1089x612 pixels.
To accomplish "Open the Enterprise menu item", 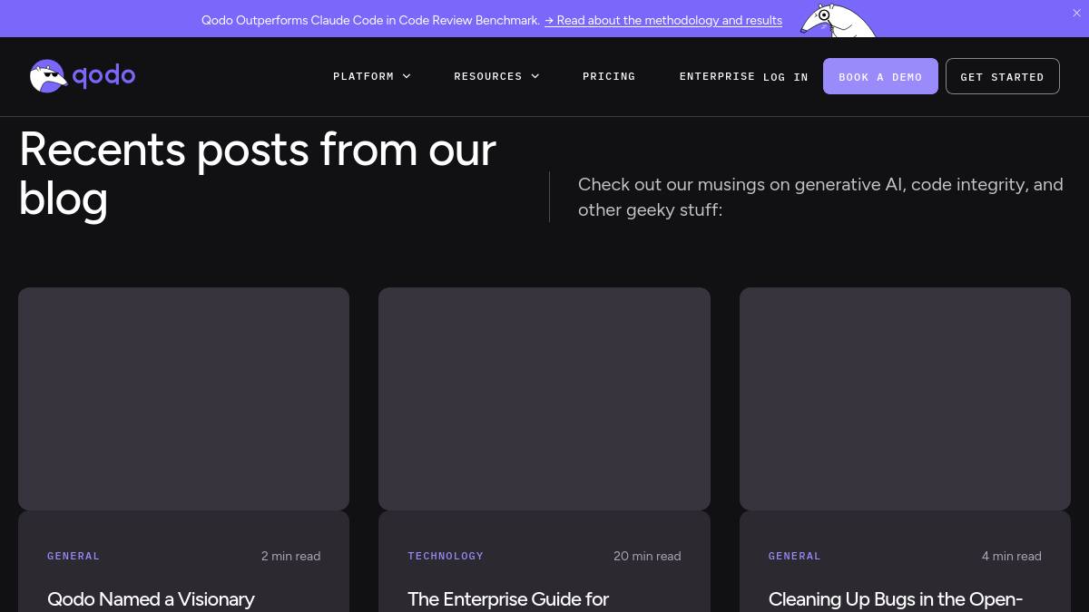I will point(716,76).
